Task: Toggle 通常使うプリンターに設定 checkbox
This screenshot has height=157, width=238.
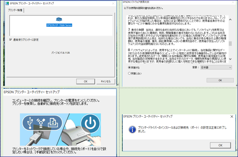Action: click(11, 40)
